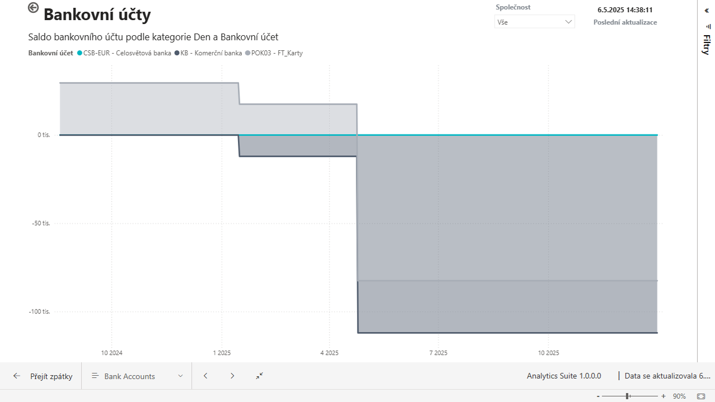
Task: Click the zoom slider handle
Action: click(x=628, y=396)
